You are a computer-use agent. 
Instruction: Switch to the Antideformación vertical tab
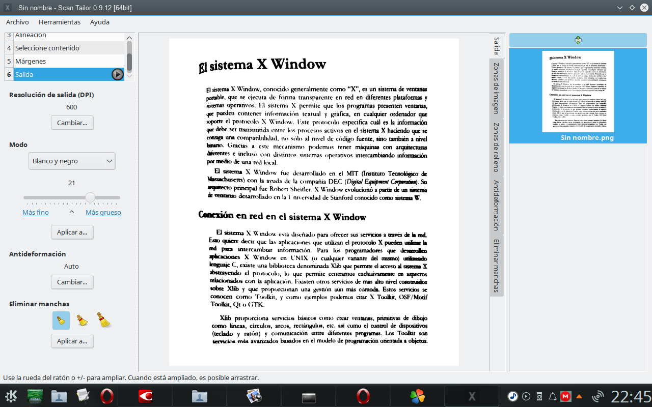click(x=497, y=205)
